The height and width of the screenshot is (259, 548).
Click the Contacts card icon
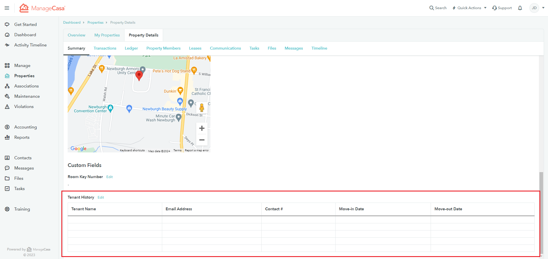coord(7,158)
